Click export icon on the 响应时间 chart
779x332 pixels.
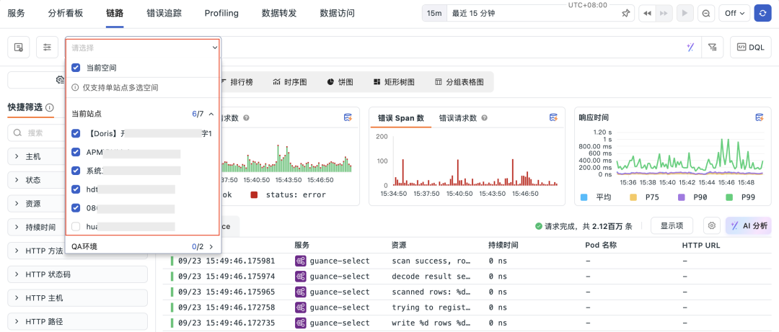pyautogui.click(x=759, y=118)
